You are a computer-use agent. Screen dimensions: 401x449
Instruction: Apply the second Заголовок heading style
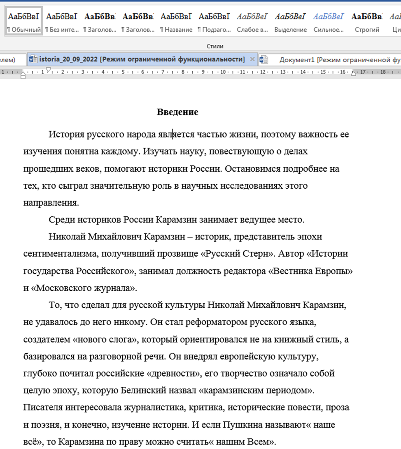[138, 21]
